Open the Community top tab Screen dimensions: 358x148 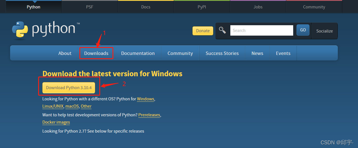[314, 7]
